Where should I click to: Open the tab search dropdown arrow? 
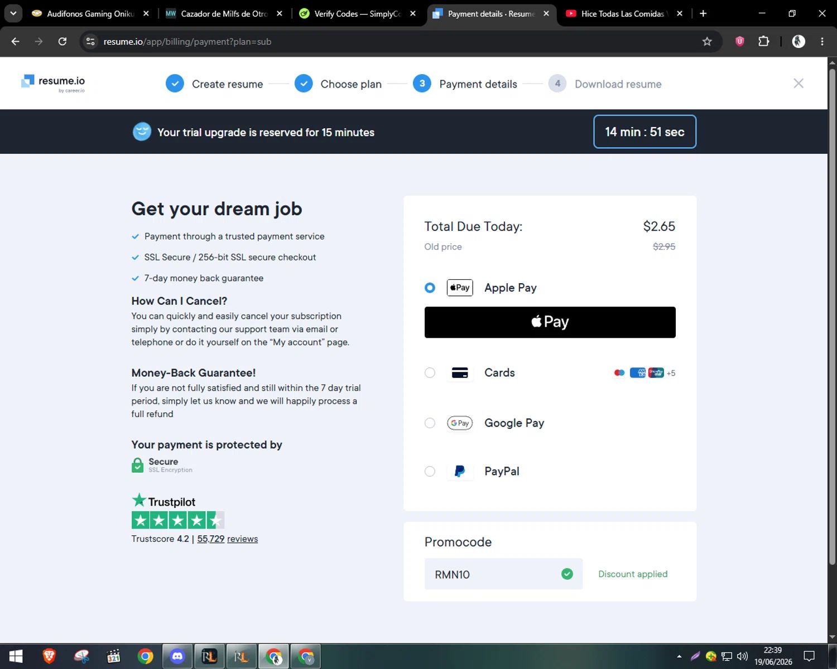[13, 13]
